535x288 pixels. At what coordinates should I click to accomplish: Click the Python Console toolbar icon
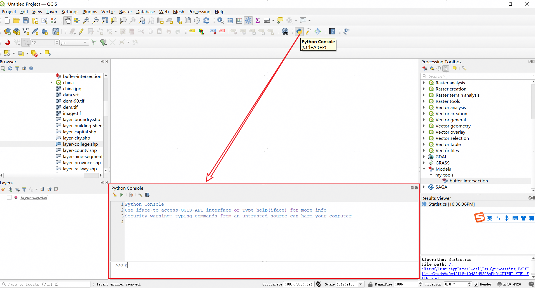[299, 31]
